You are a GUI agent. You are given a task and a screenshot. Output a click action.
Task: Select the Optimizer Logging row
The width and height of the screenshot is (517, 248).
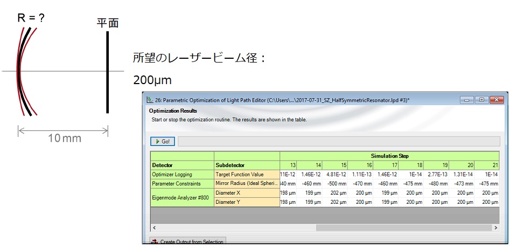[x=181, y=174]
